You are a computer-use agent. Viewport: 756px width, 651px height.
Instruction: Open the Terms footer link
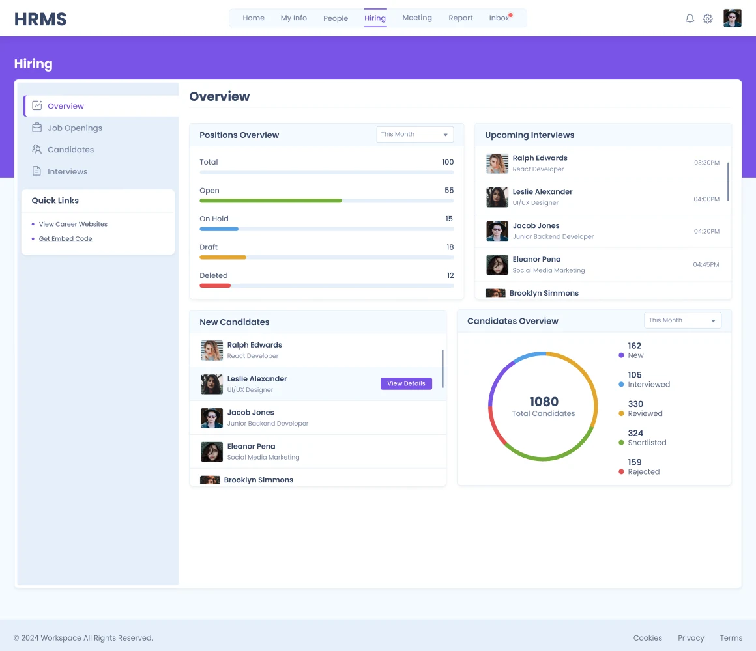(x=731, y=637)
